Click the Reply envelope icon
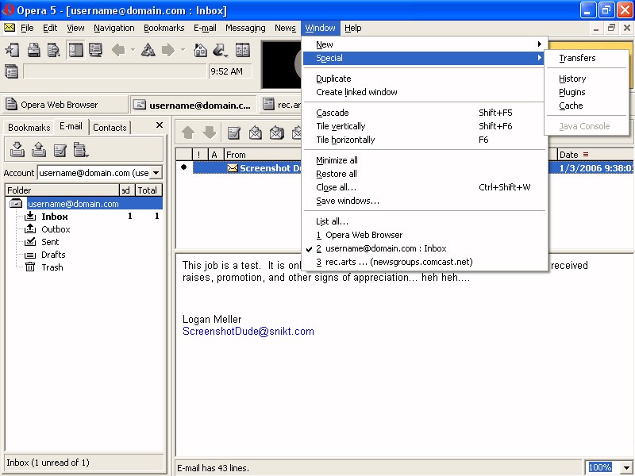The image size is (635, 476). 255,132
